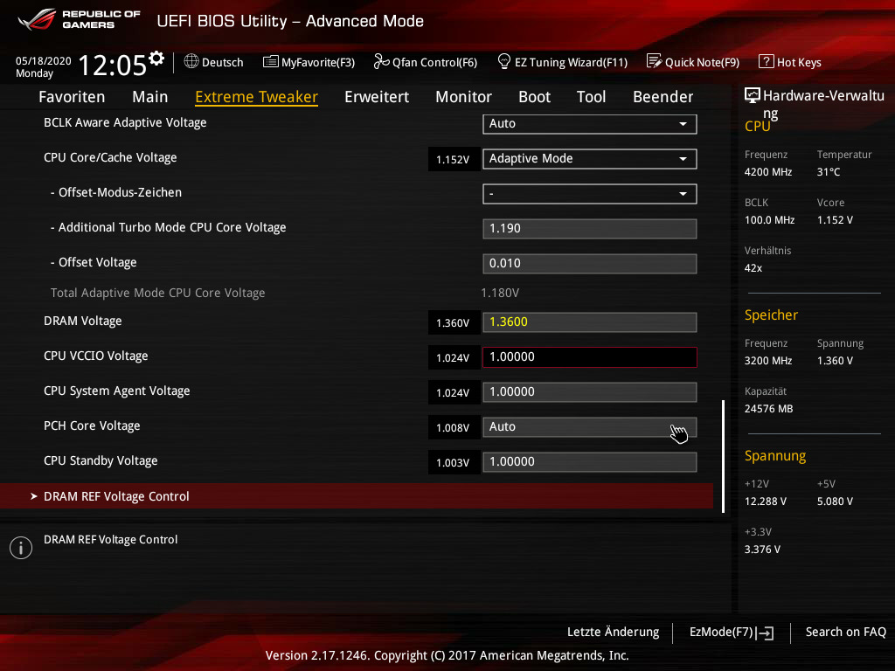Select the Extreme Tweaker tab
This screenshot has height=671, width=895.
(256, 97)
